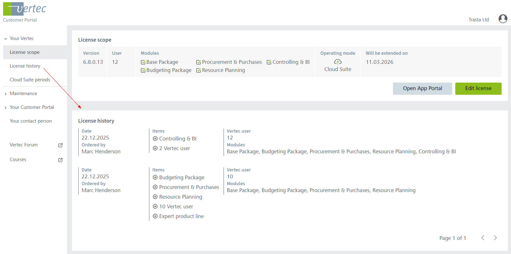Go to next page arrow
Screen dimensions: 511x254
tap(495, 238)
